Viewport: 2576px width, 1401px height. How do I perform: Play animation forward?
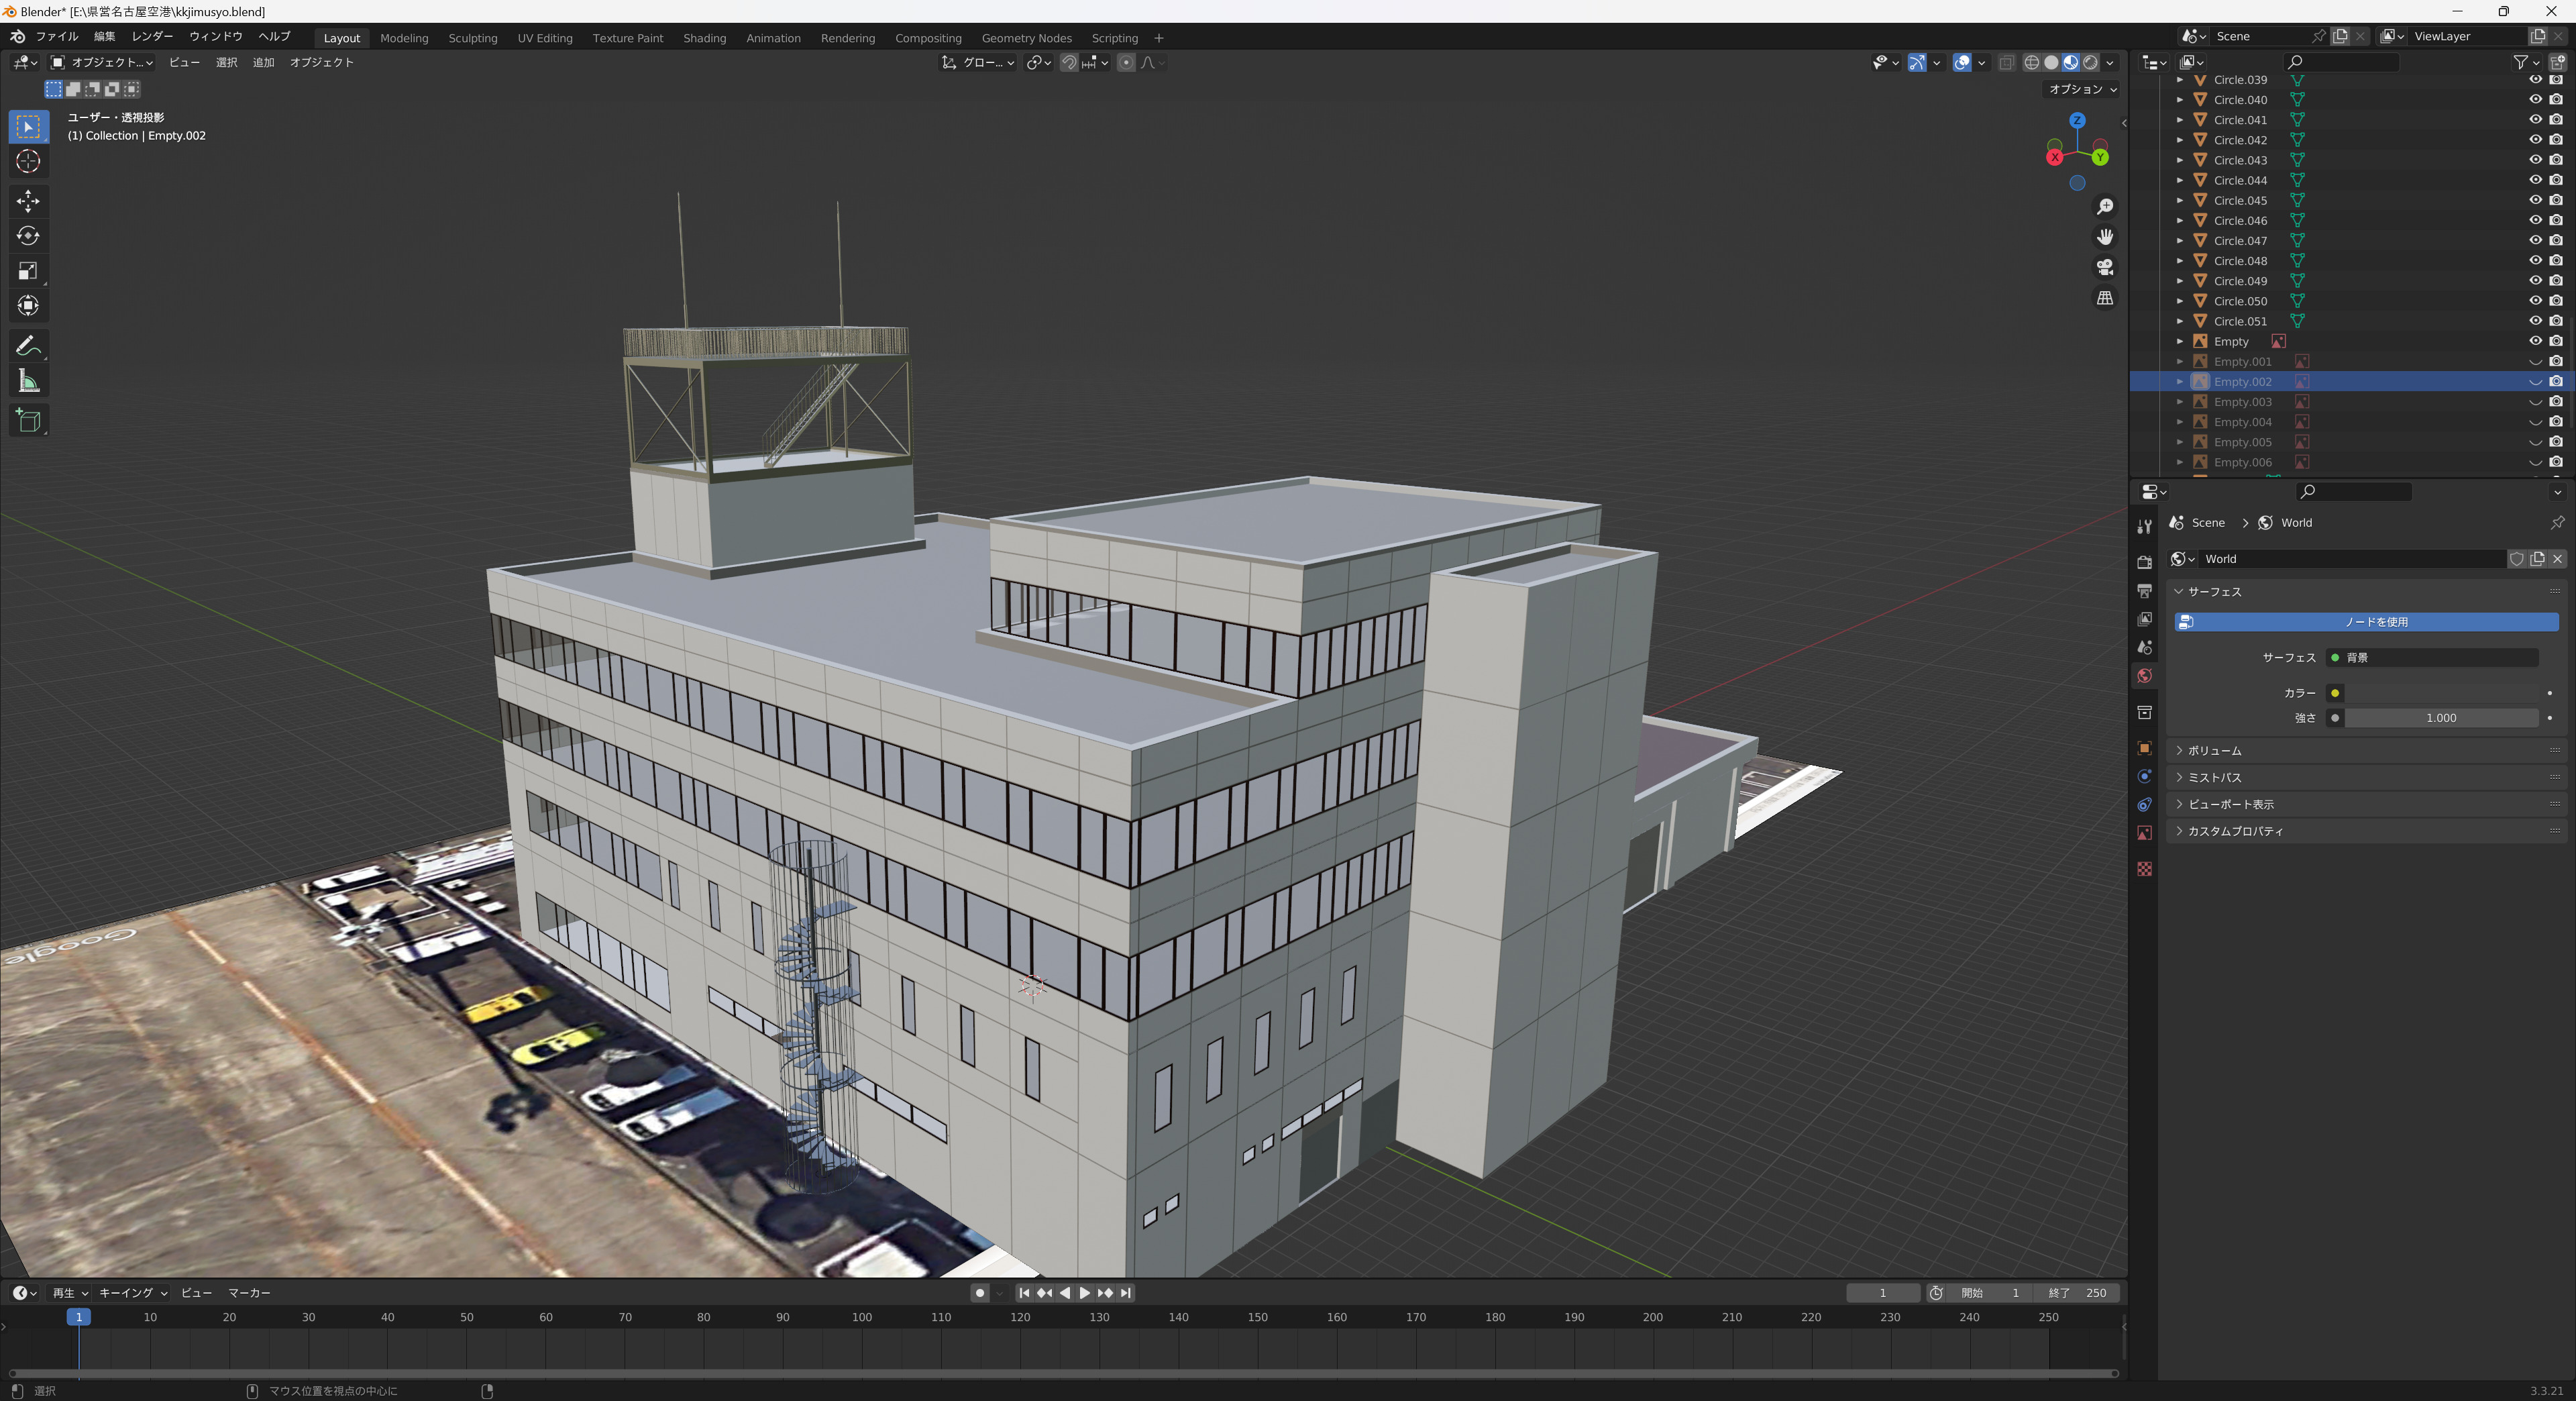[x=1085, y=1293]
